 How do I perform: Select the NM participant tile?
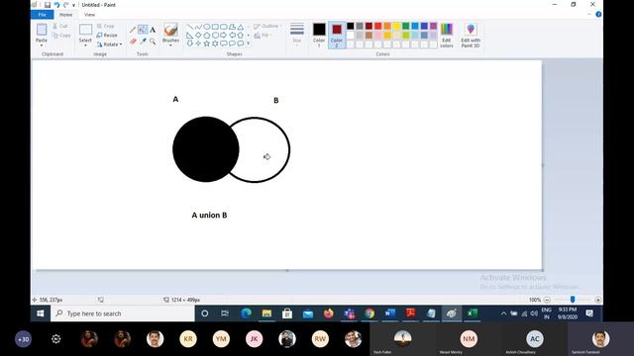(x=469, y=338)
